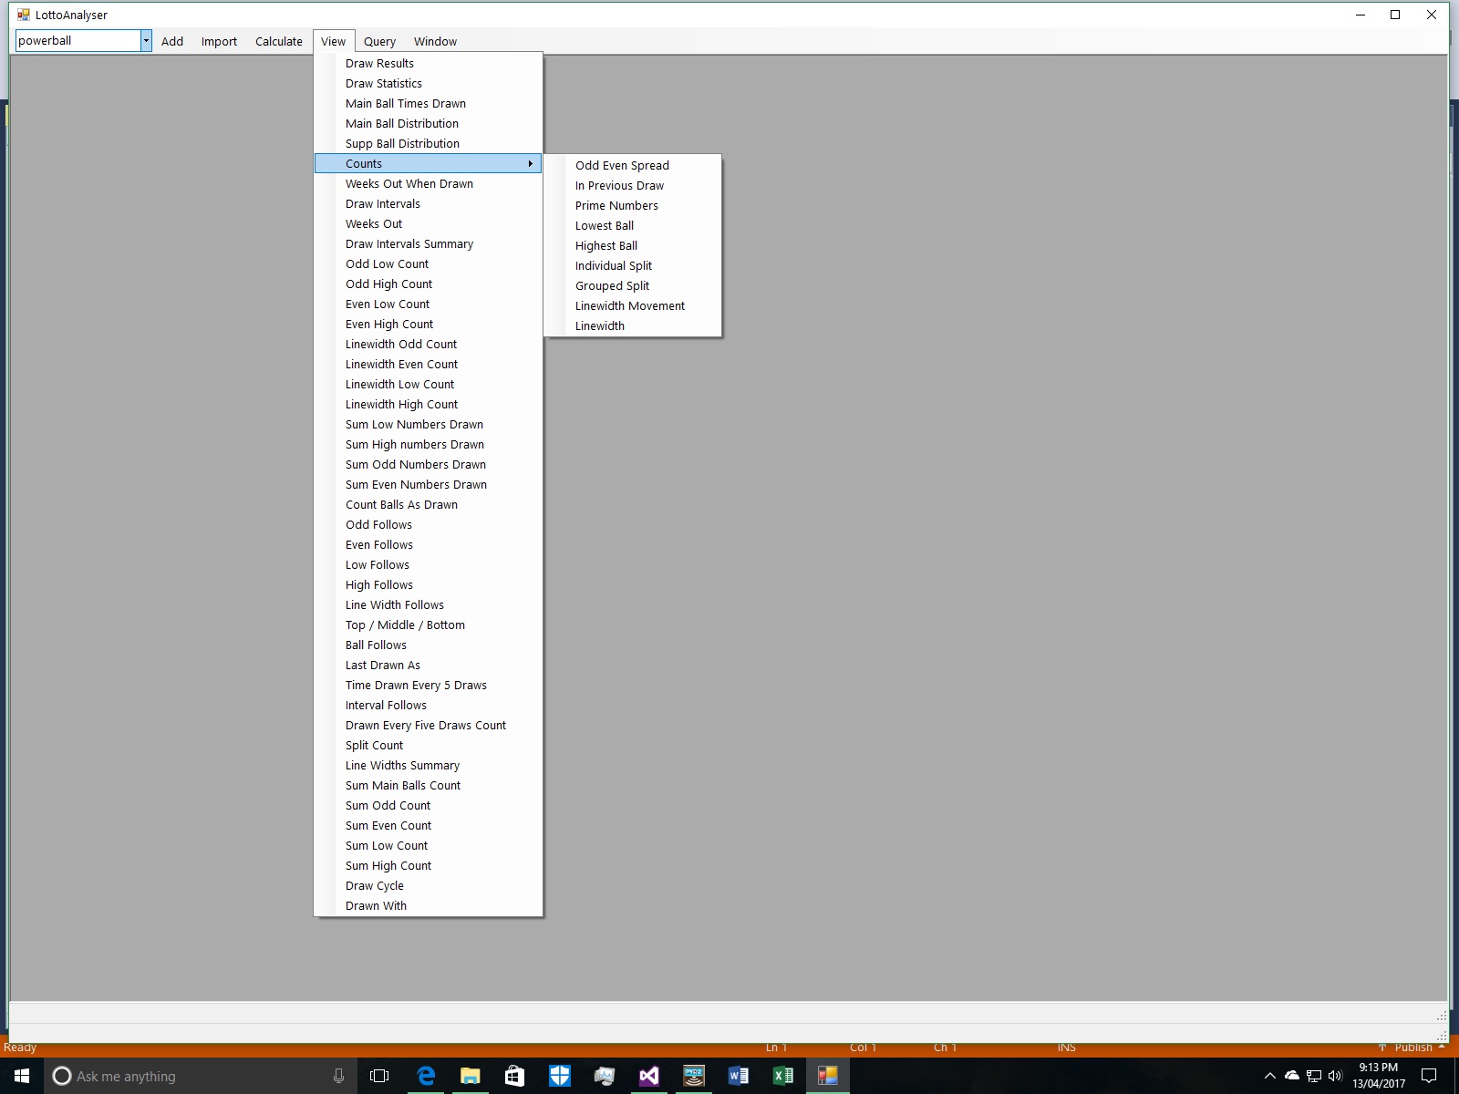Choose Sum Main Balls Count
Screen dimensions: 1459x1094
pos(428,785)
